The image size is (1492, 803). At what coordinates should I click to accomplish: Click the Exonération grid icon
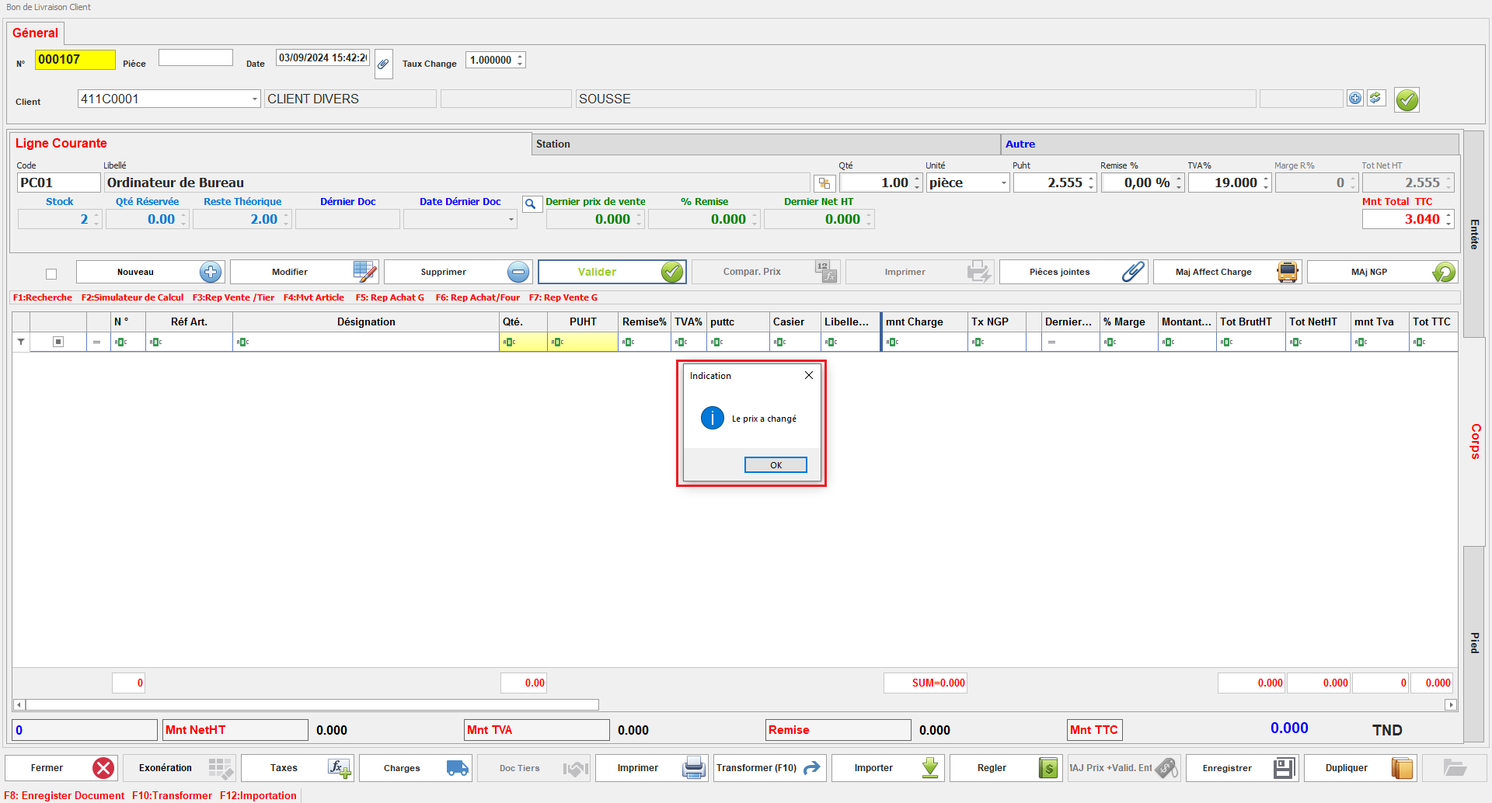(221, 768)
